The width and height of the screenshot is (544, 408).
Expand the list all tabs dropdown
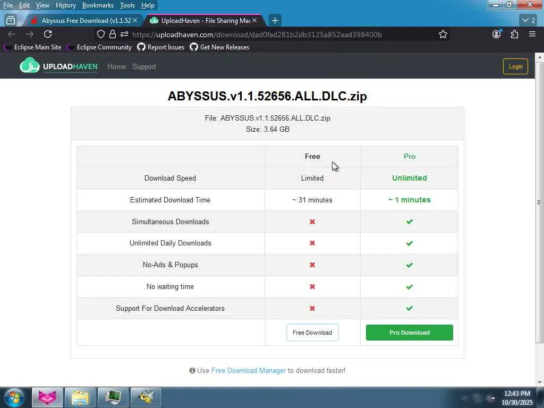(529, 21)
